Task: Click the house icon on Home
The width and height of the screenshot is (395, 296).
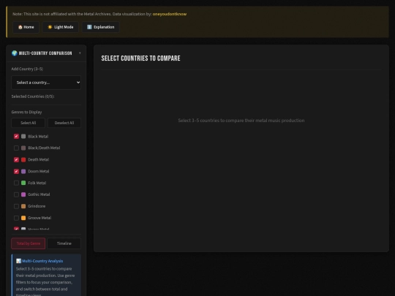Action: pos(20,27)
